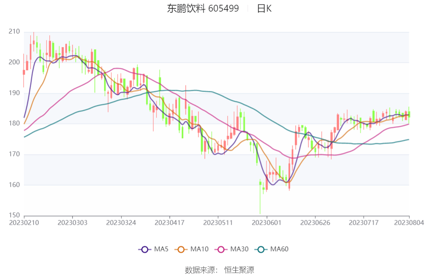The image size is (439, 275).
Task: Click the 东鹏饮料 605499 title text
Action: click(x=203, y=8)
